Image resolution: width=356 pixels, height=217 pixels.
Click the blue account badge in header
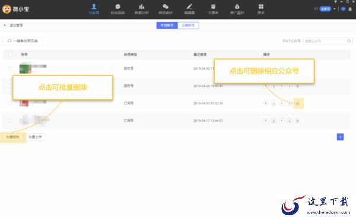click(x=325, y=9)
